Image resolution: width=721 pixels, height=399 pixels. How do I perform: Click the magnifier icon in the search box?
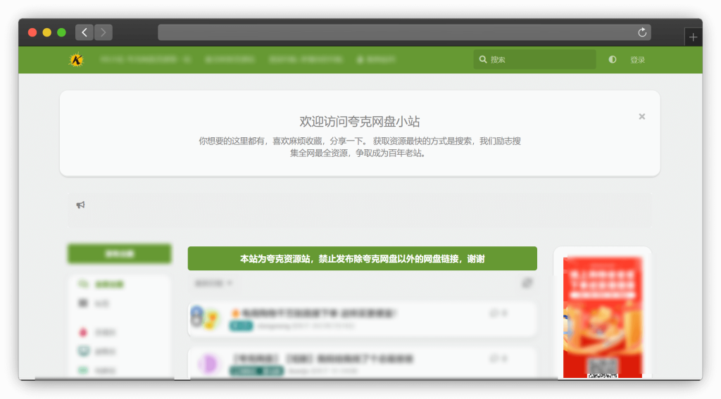click(483, 59)
